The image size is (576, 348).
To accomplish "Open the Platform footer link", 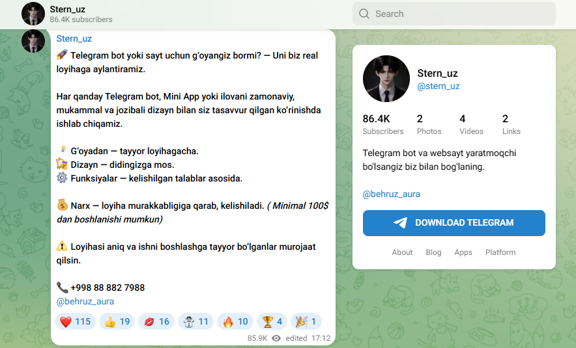I will click(x=500, y=252).
